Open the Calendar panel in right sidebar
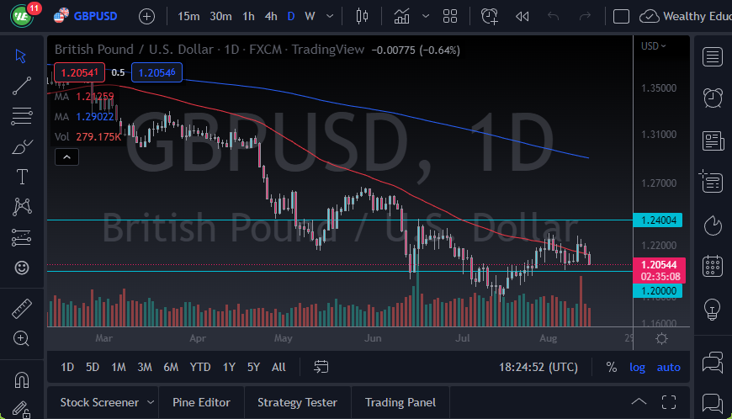Screen dimensions: 732x419 (x=713, y=266)
